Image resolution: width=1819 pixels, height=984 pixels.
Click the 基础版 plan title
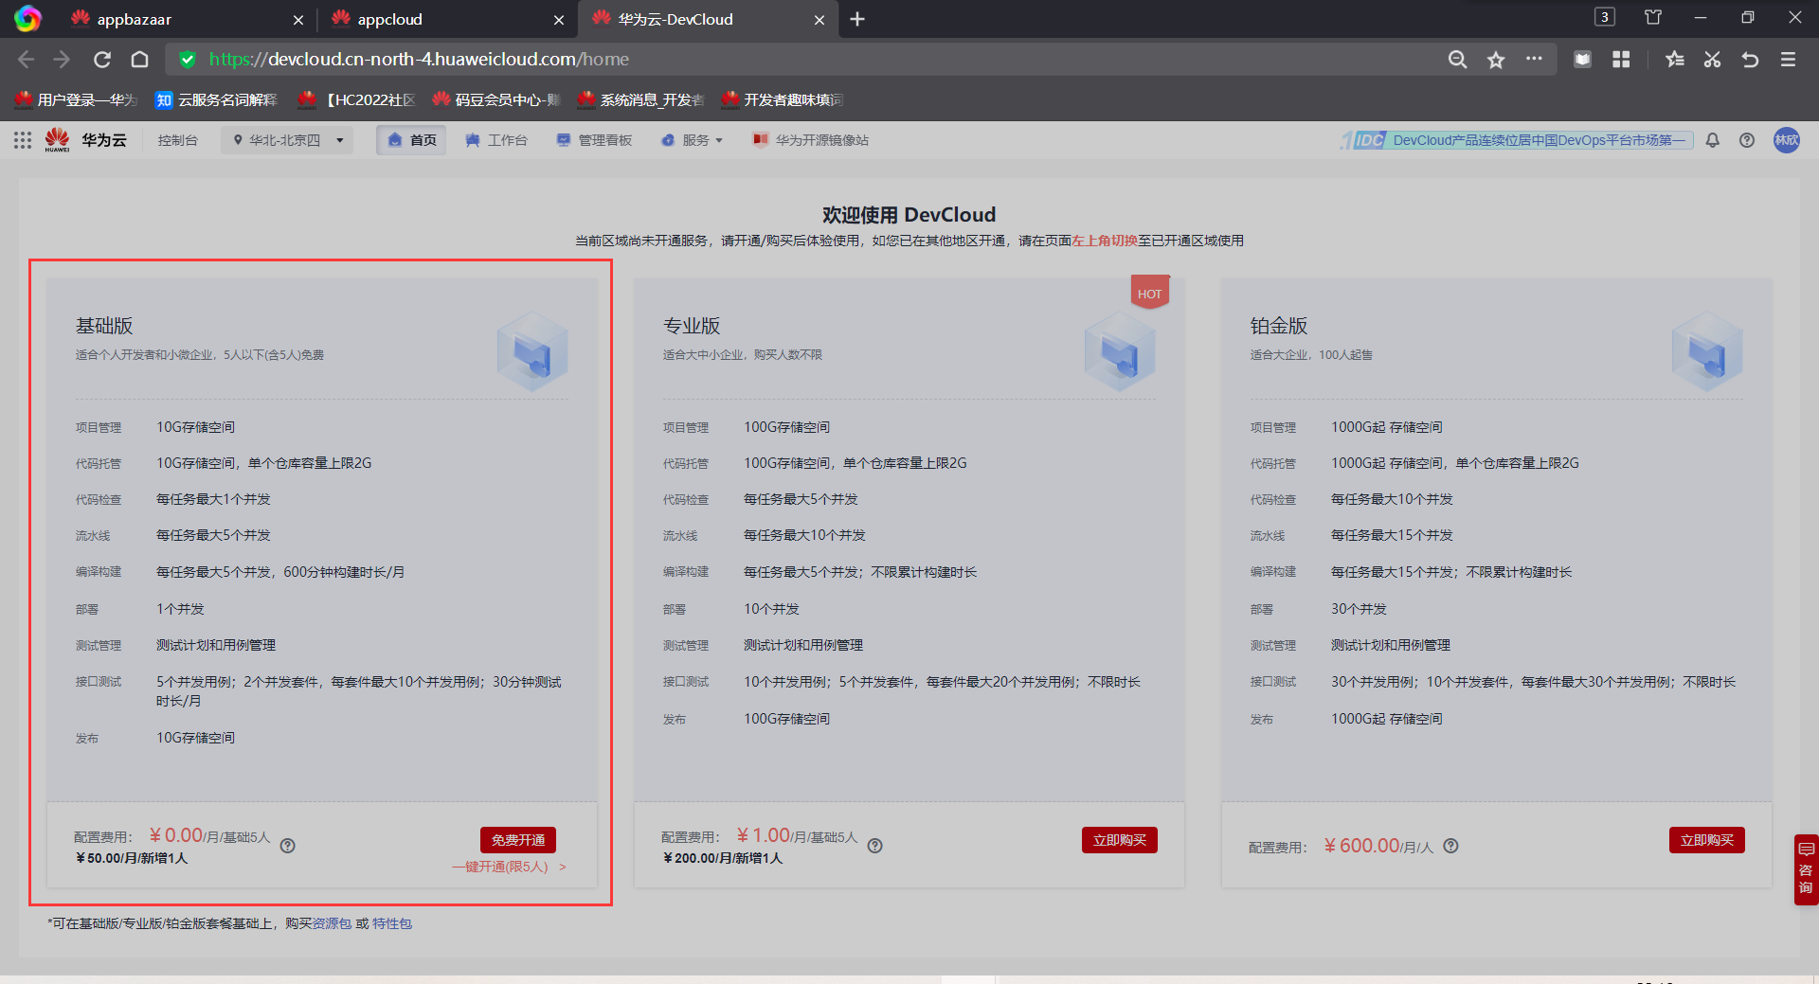tap(104, 326)
